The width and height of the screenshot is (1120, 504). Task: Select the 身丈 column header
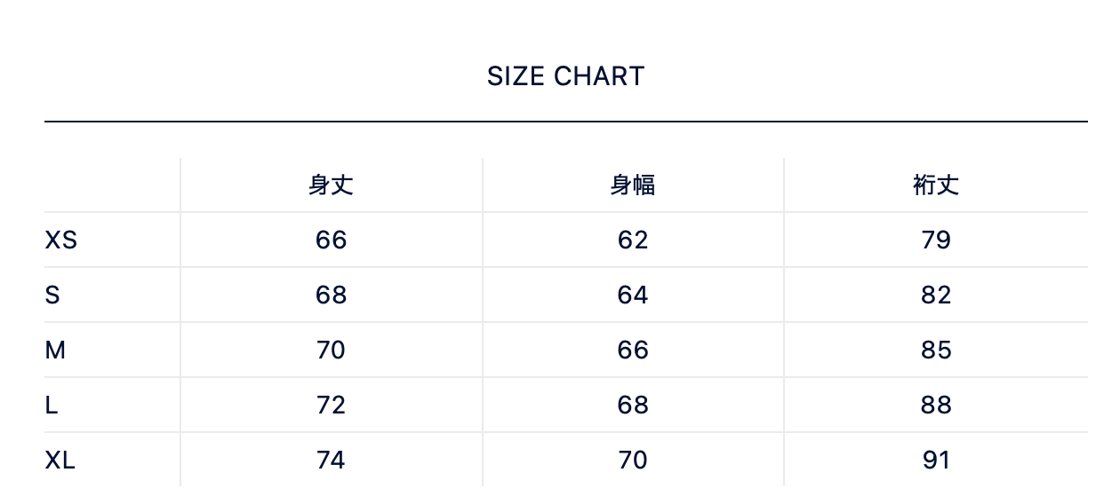[x=331, y=185]
